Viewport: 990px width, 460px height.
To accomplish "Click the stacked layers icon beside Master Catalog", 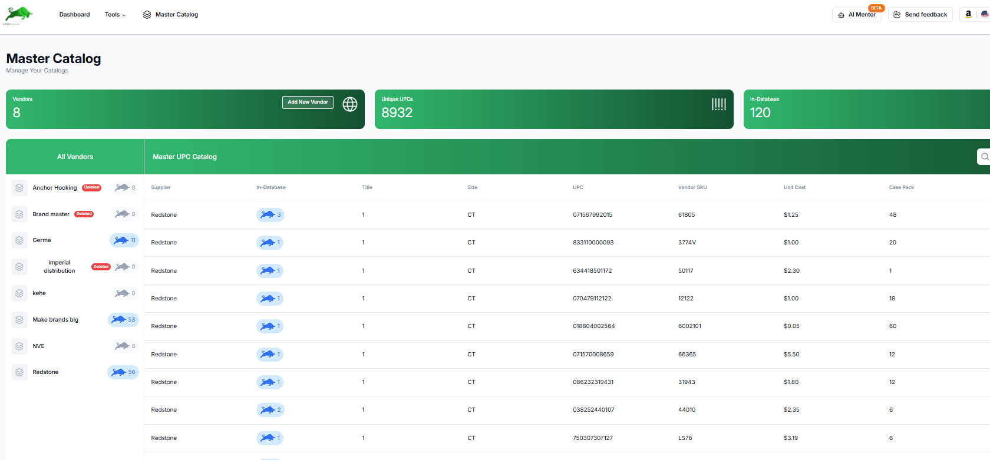I will click(147, 15).
